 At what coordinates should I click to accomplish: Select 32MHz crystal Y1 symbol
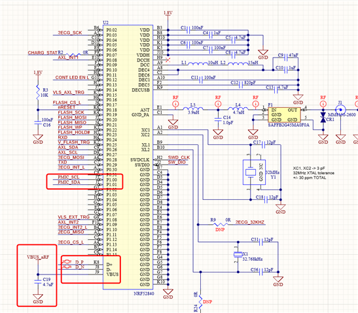tap(254, 172)
